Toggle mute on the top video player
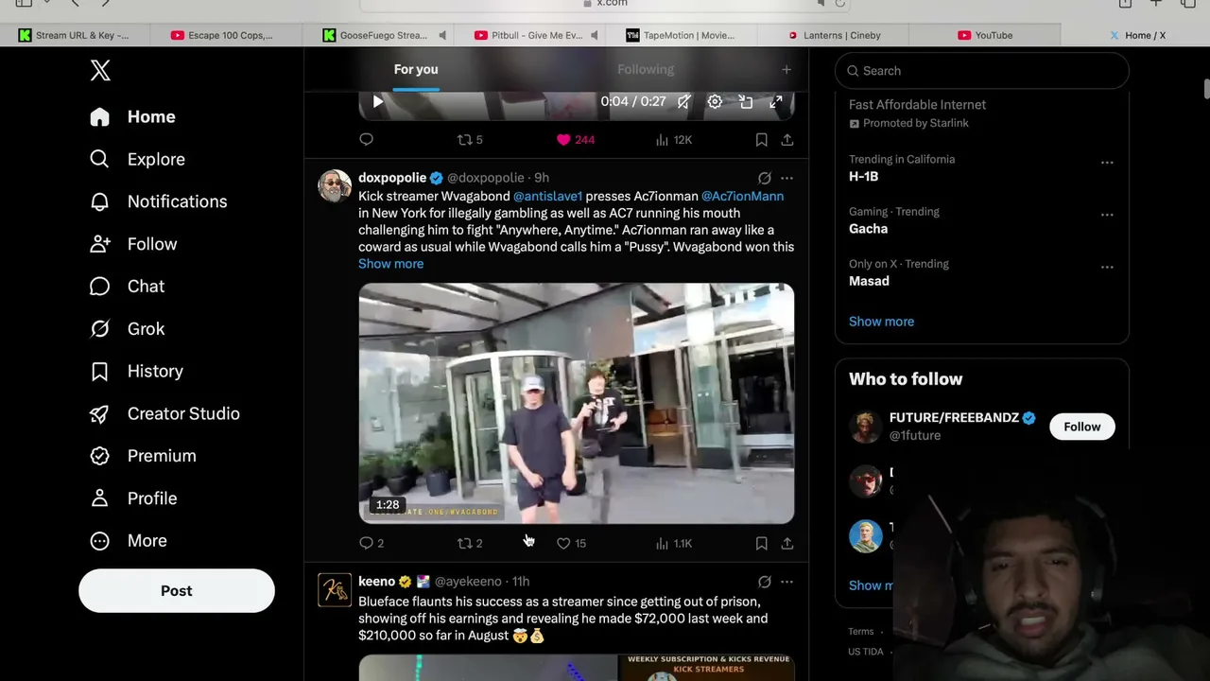 pos(683,102)
